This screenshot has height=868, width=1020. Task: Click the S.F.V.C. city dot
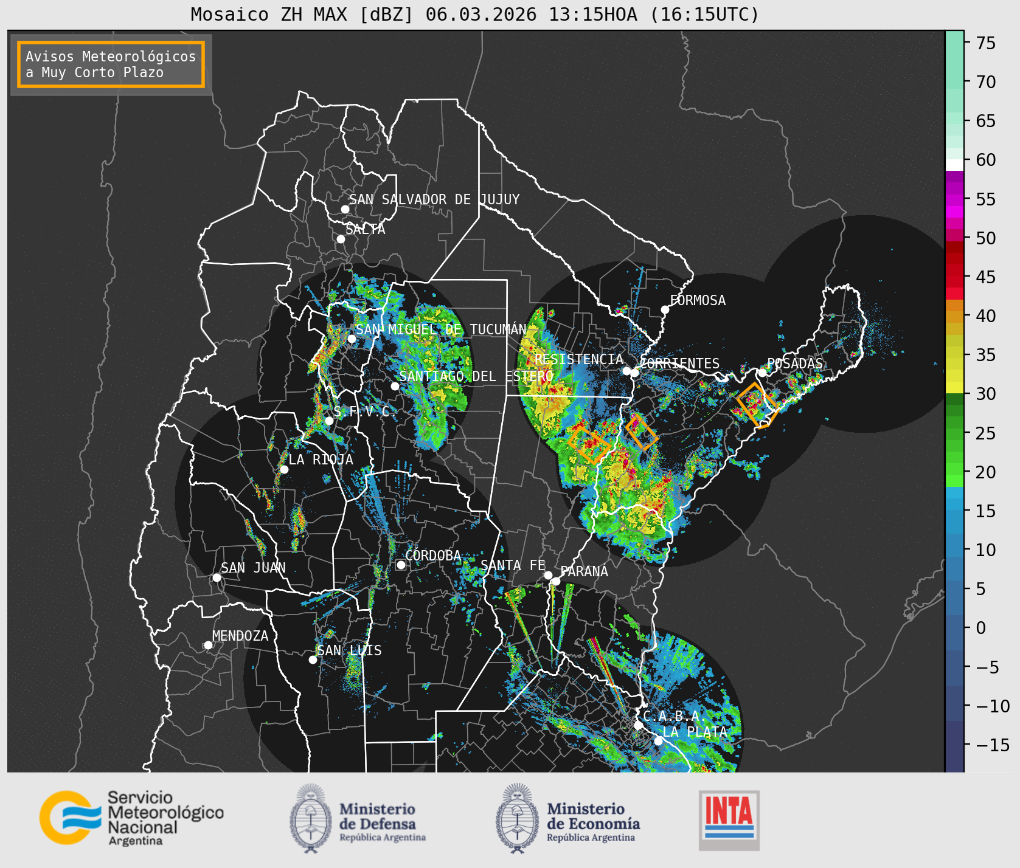[x=329, y=421]
